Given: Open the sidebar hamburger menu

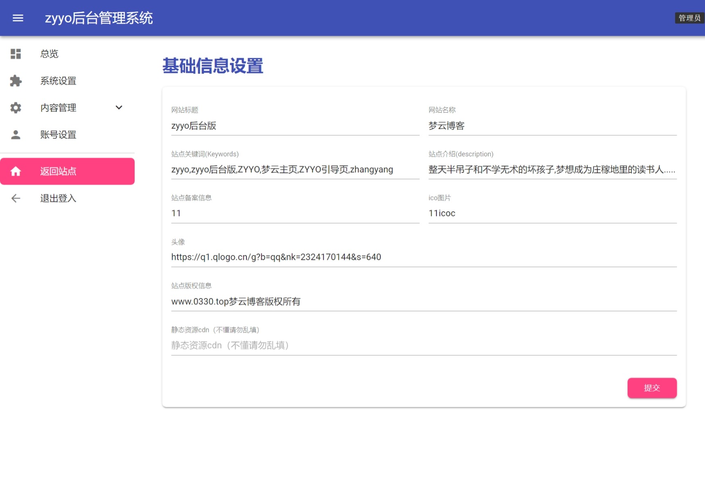Looking at the screenshot, I should pyautogui.click(x=18, y=18).
